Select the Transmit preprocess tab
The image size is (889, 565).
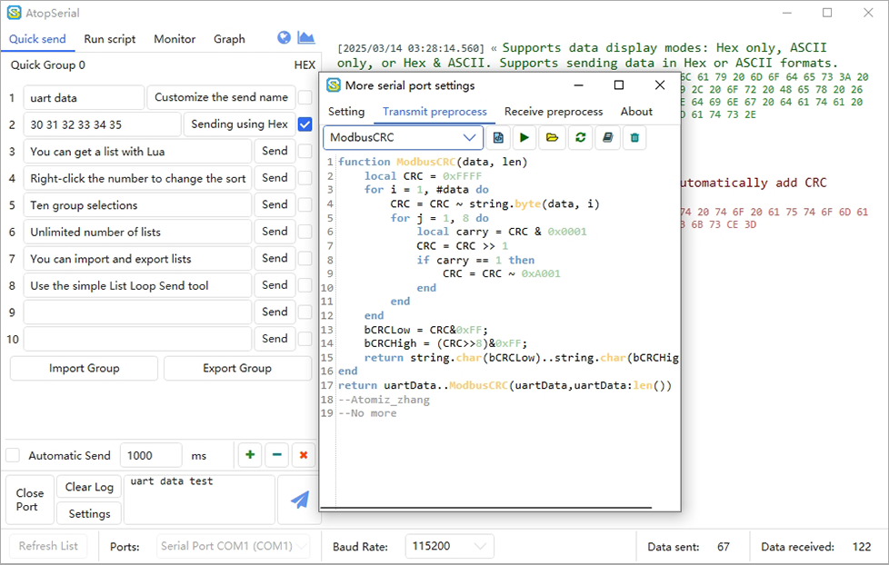(x=435, y=112)
